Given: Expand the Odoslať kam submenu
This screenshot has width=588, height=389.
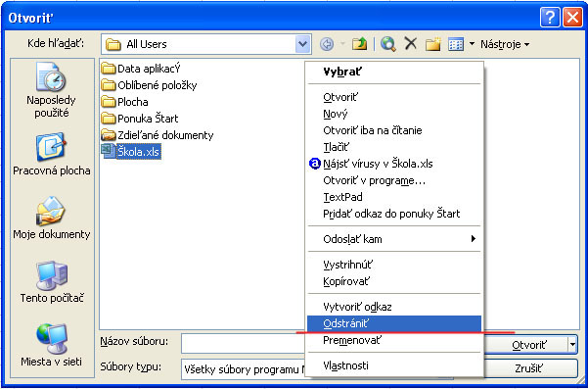Looking at the screenshot, I should pyautogui.click(x=393, y=239).
